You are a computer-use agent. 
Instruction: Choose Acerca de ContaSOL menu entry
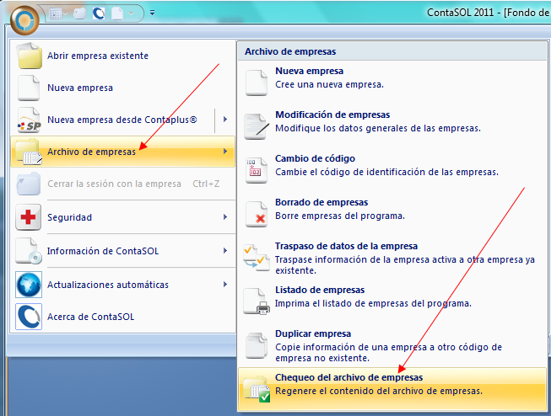(x=90, y=317)
